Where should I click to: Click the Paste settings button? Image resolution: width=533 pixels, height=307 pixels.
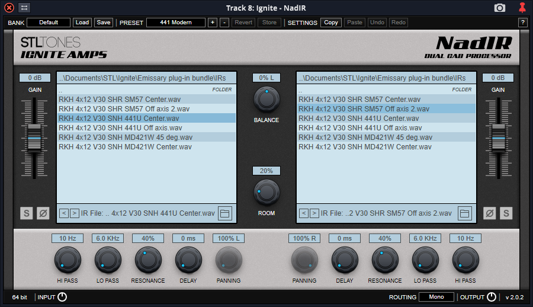tap(355, 23)
